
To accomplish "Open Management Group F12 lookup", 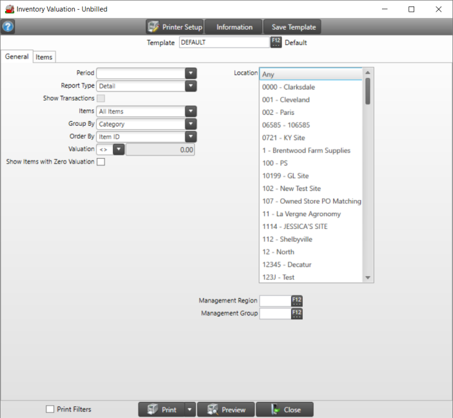I will pos(297,313).
